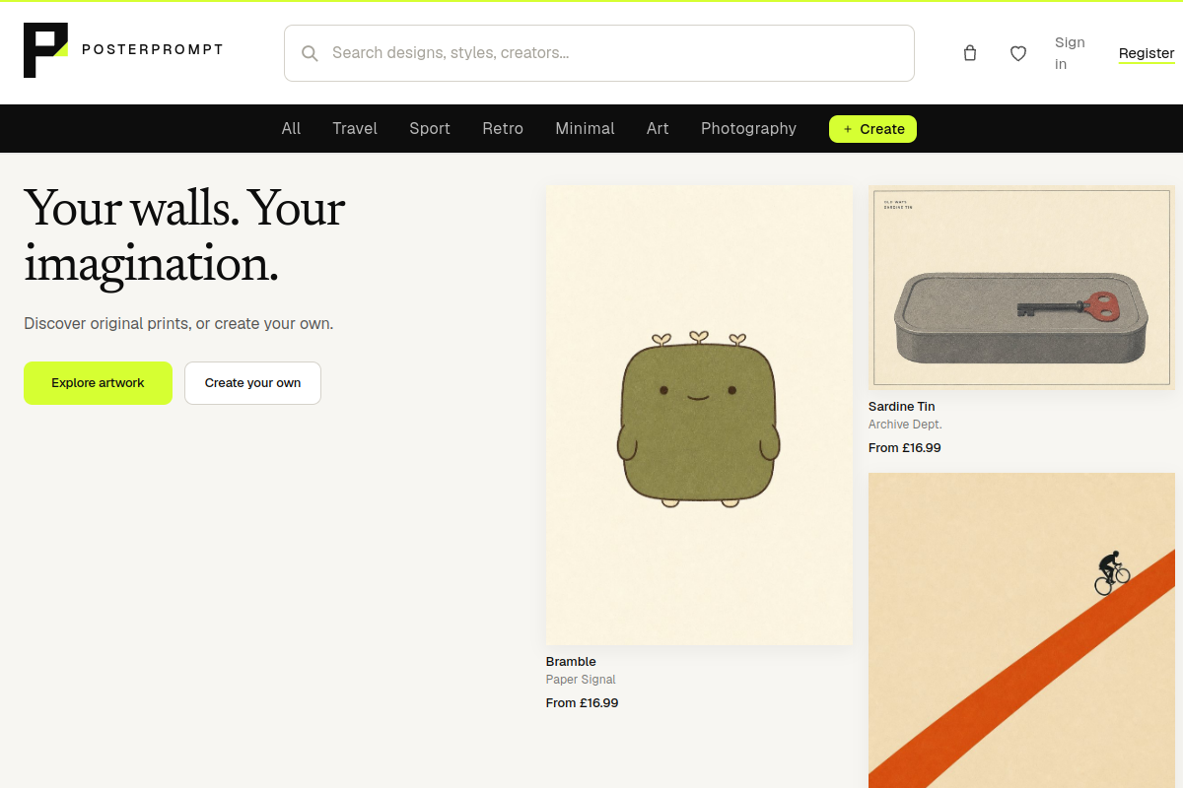Click the PosterPrompt logo icon
The image size is (1183, 788).
pos(46,50)
